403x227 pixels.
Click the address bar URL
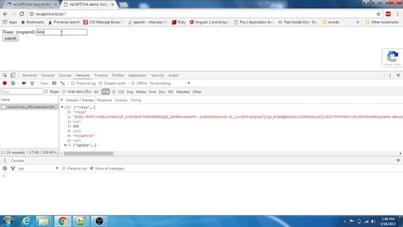51,14
